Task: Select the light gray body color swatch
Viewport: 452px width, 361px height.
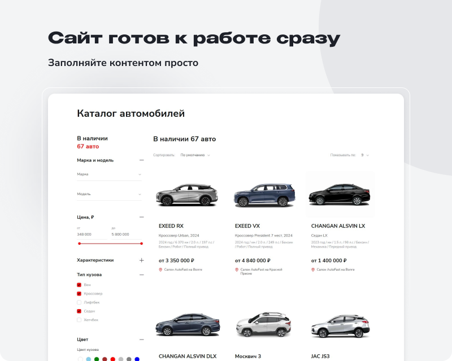Action: [121, 359]
